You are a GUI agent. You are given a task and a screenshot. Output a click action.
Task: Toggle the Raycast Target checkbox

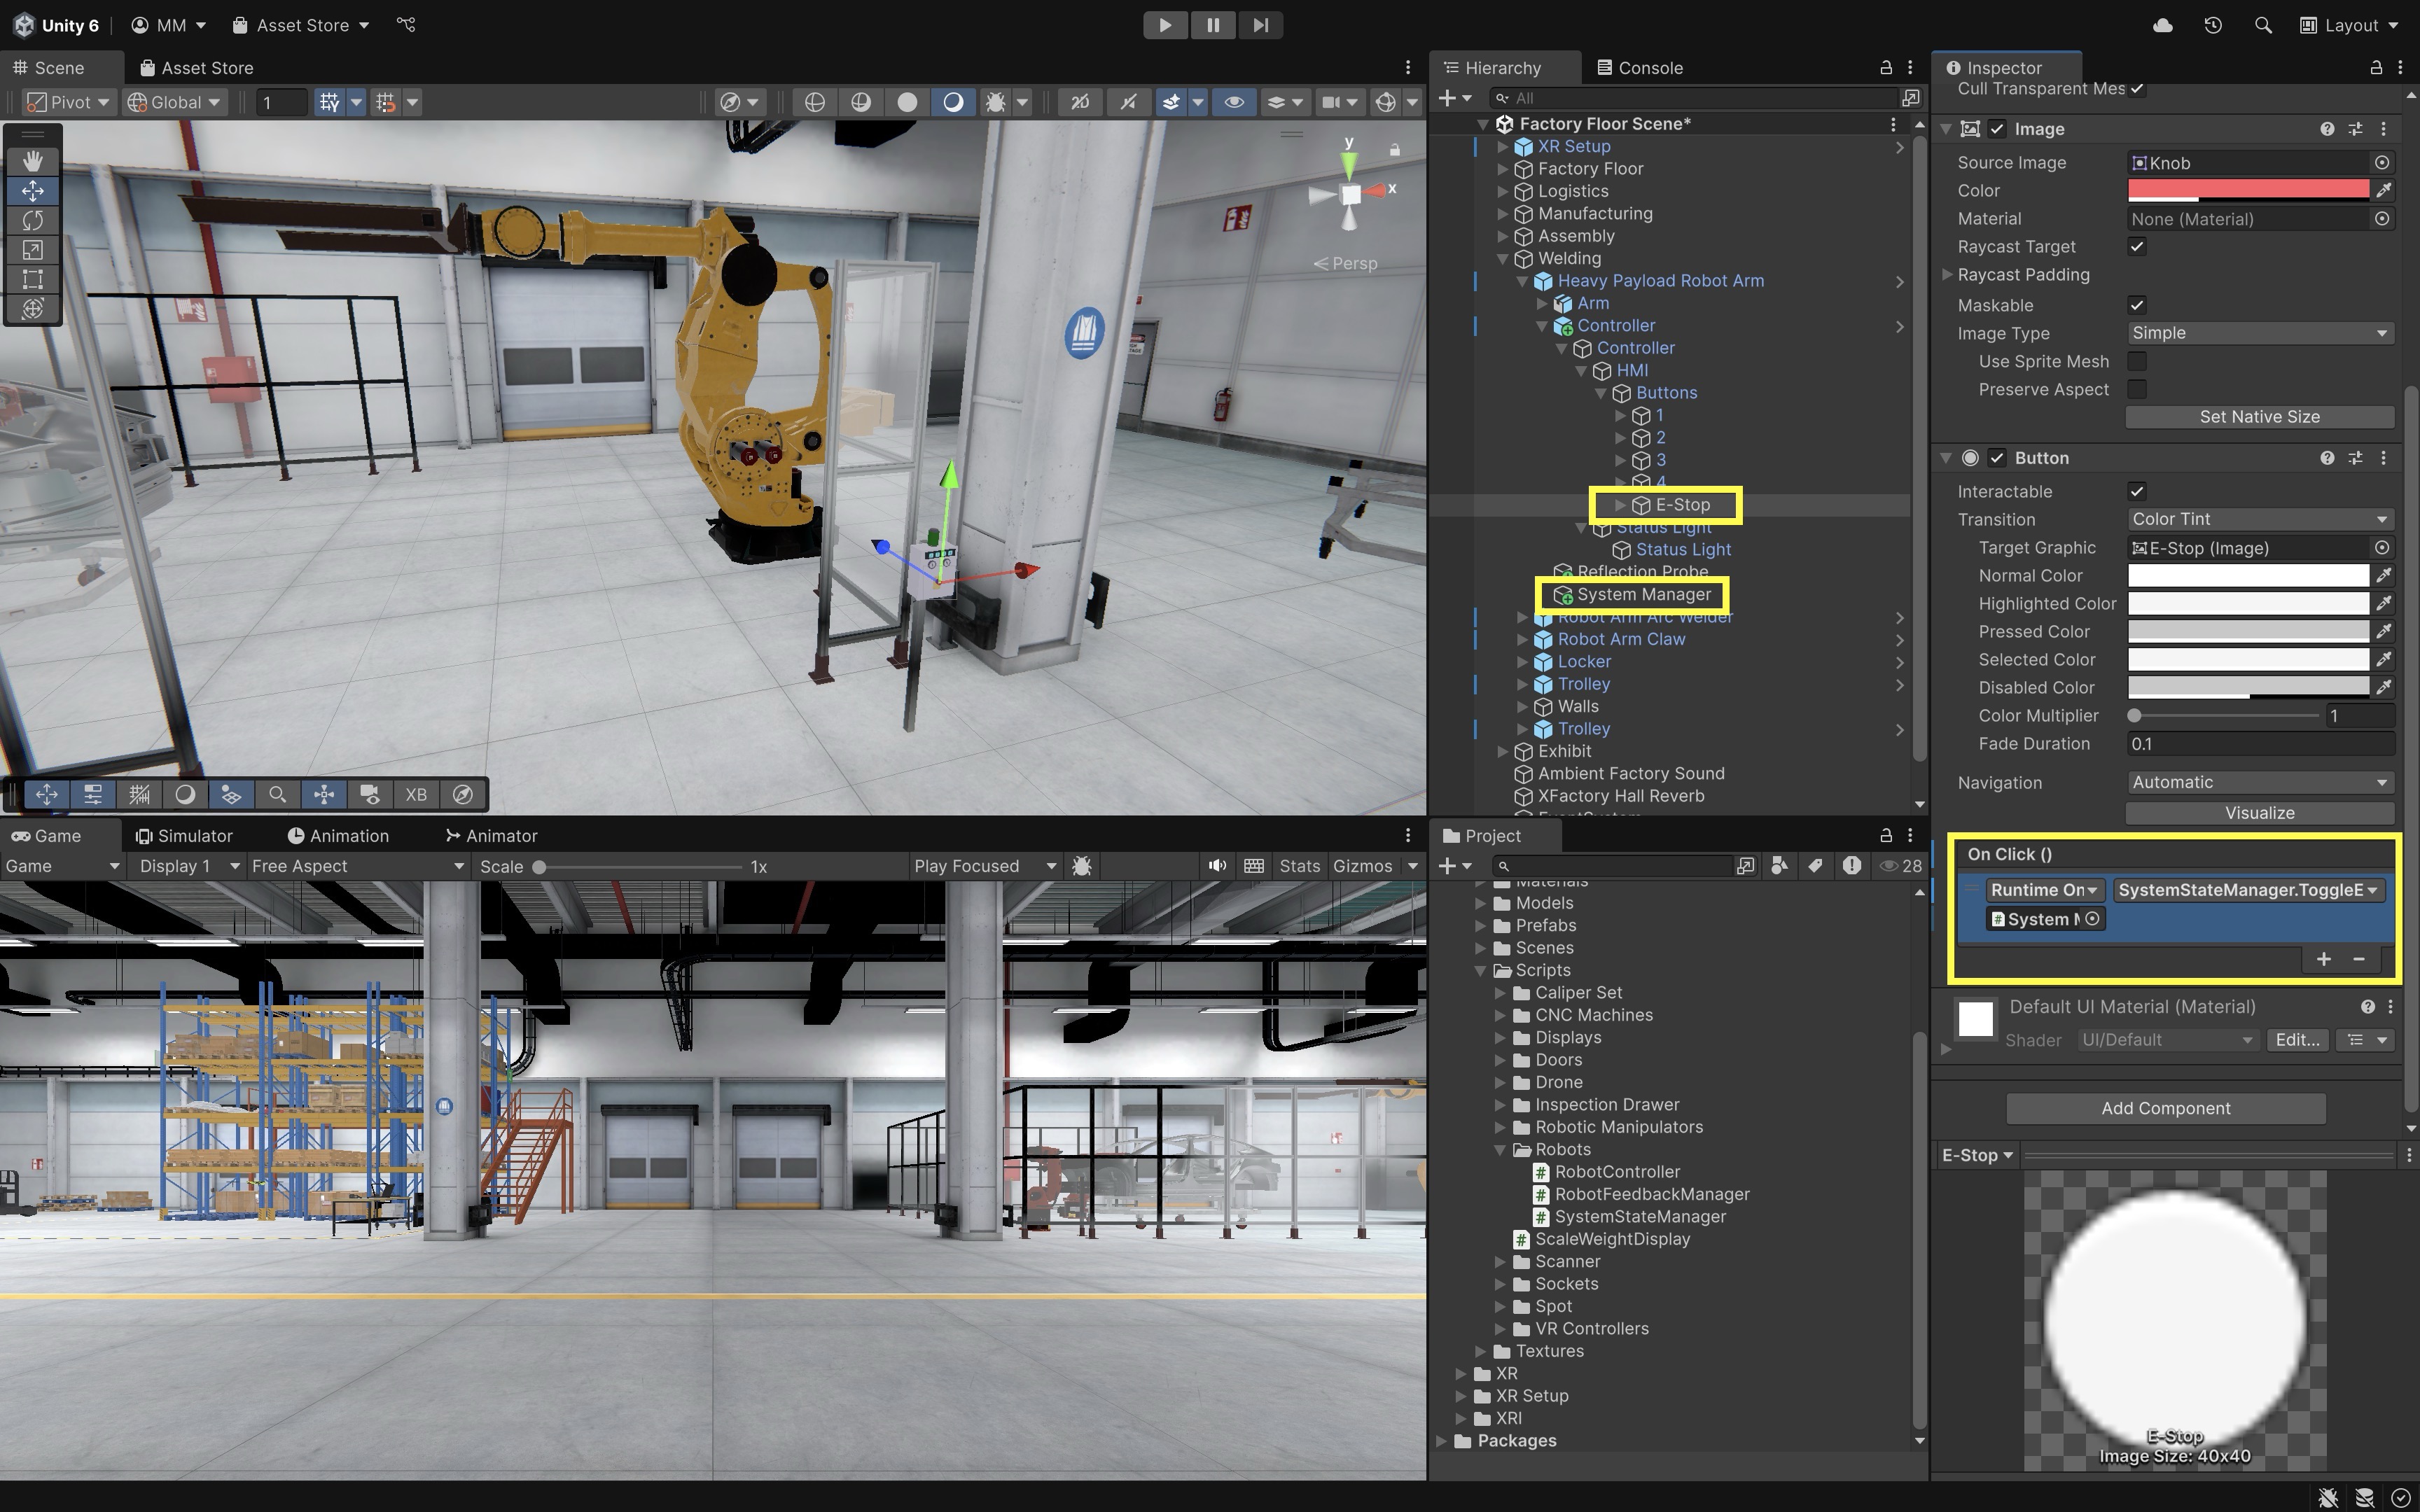point(2137,247)
